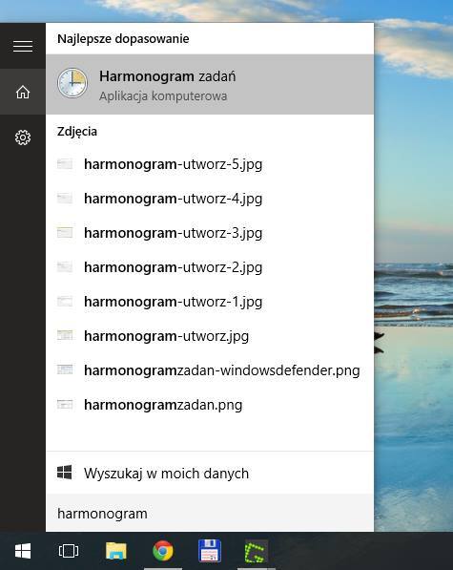Click thumbnail of harmonogram-utworz.jpg
The height and width of the screenshot is (570, 453).
pyautogui.click(x=65, y=335)
